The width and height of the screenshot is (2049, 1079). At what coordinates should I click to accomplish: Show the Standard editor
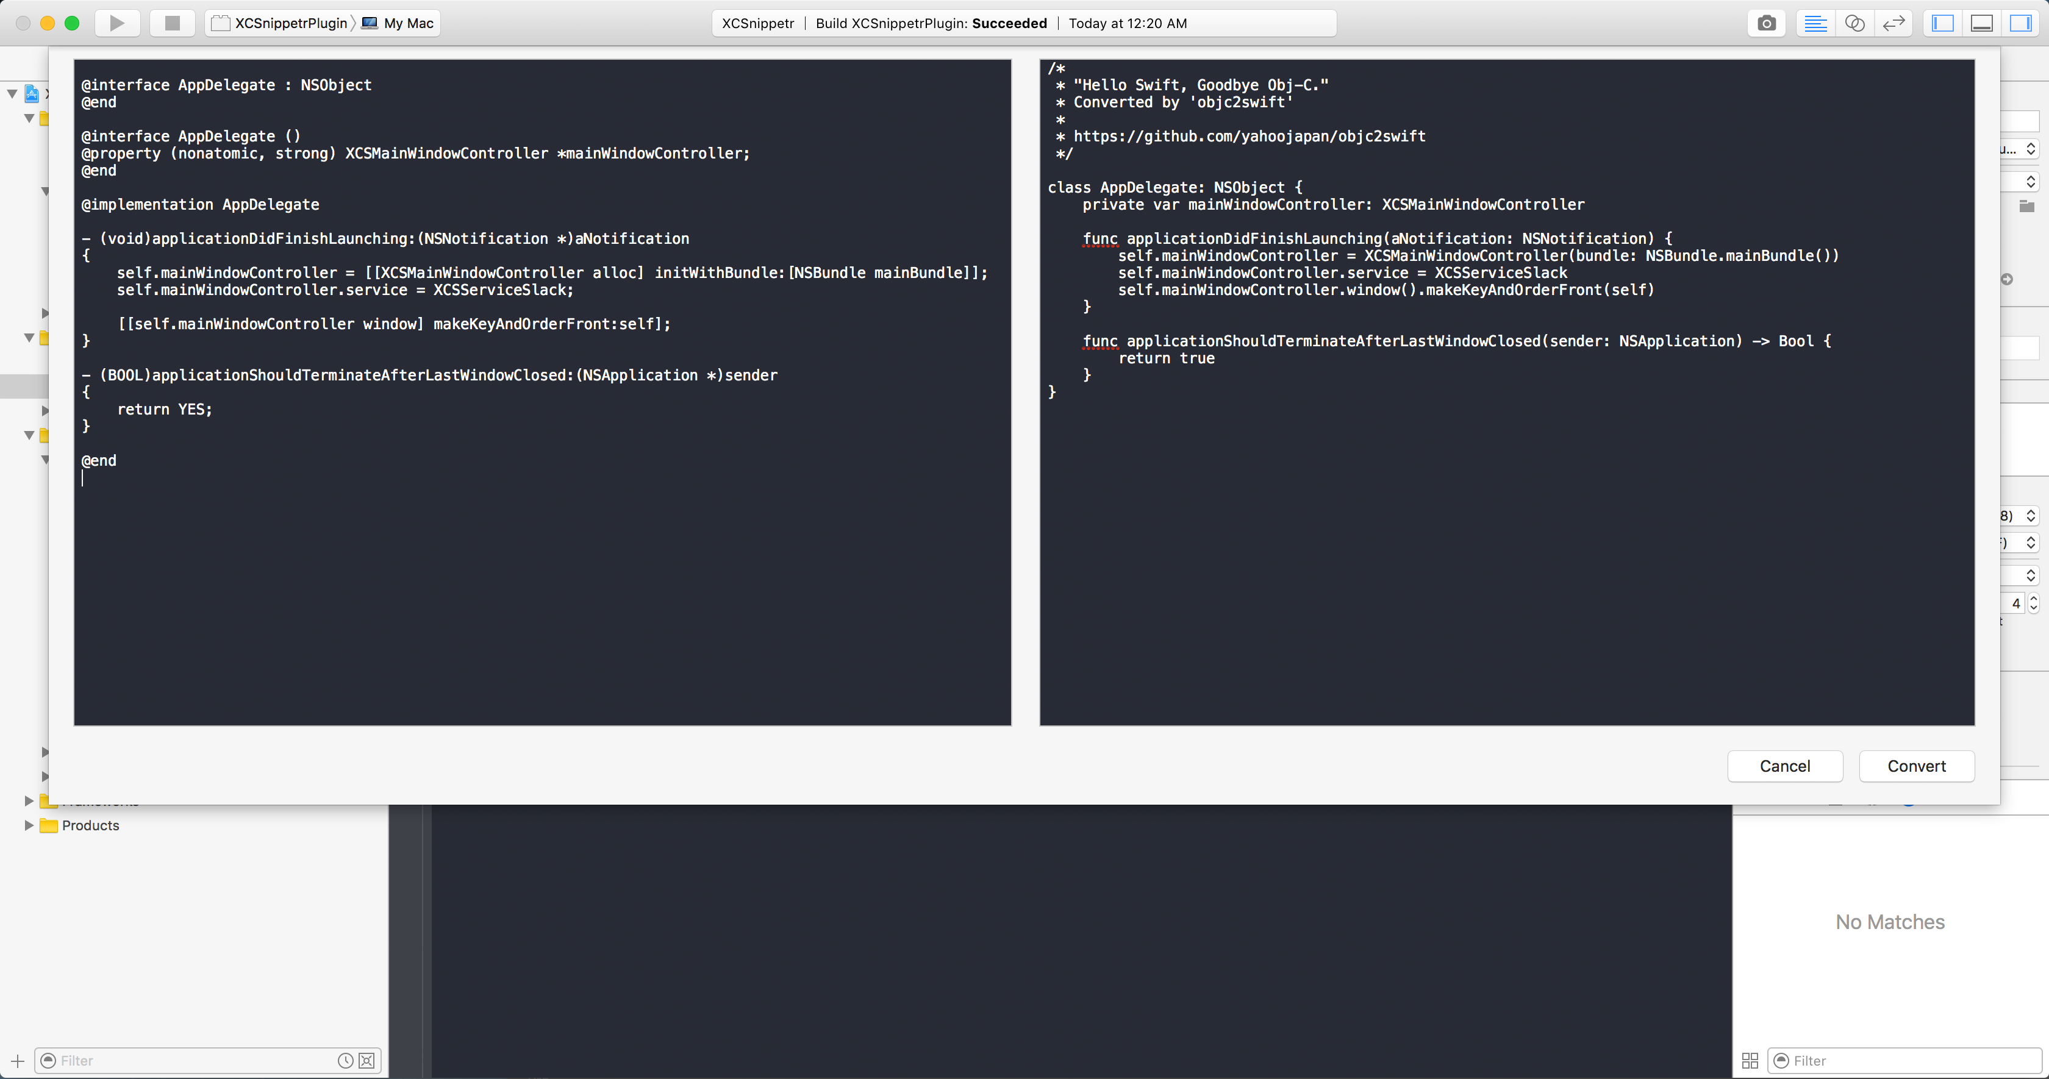(1815, 23)
